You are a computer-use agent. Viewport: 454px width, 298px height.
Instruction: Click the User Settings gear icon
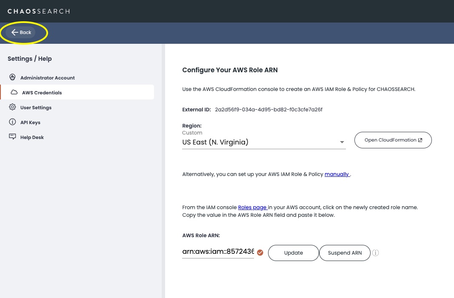point(12,107)
